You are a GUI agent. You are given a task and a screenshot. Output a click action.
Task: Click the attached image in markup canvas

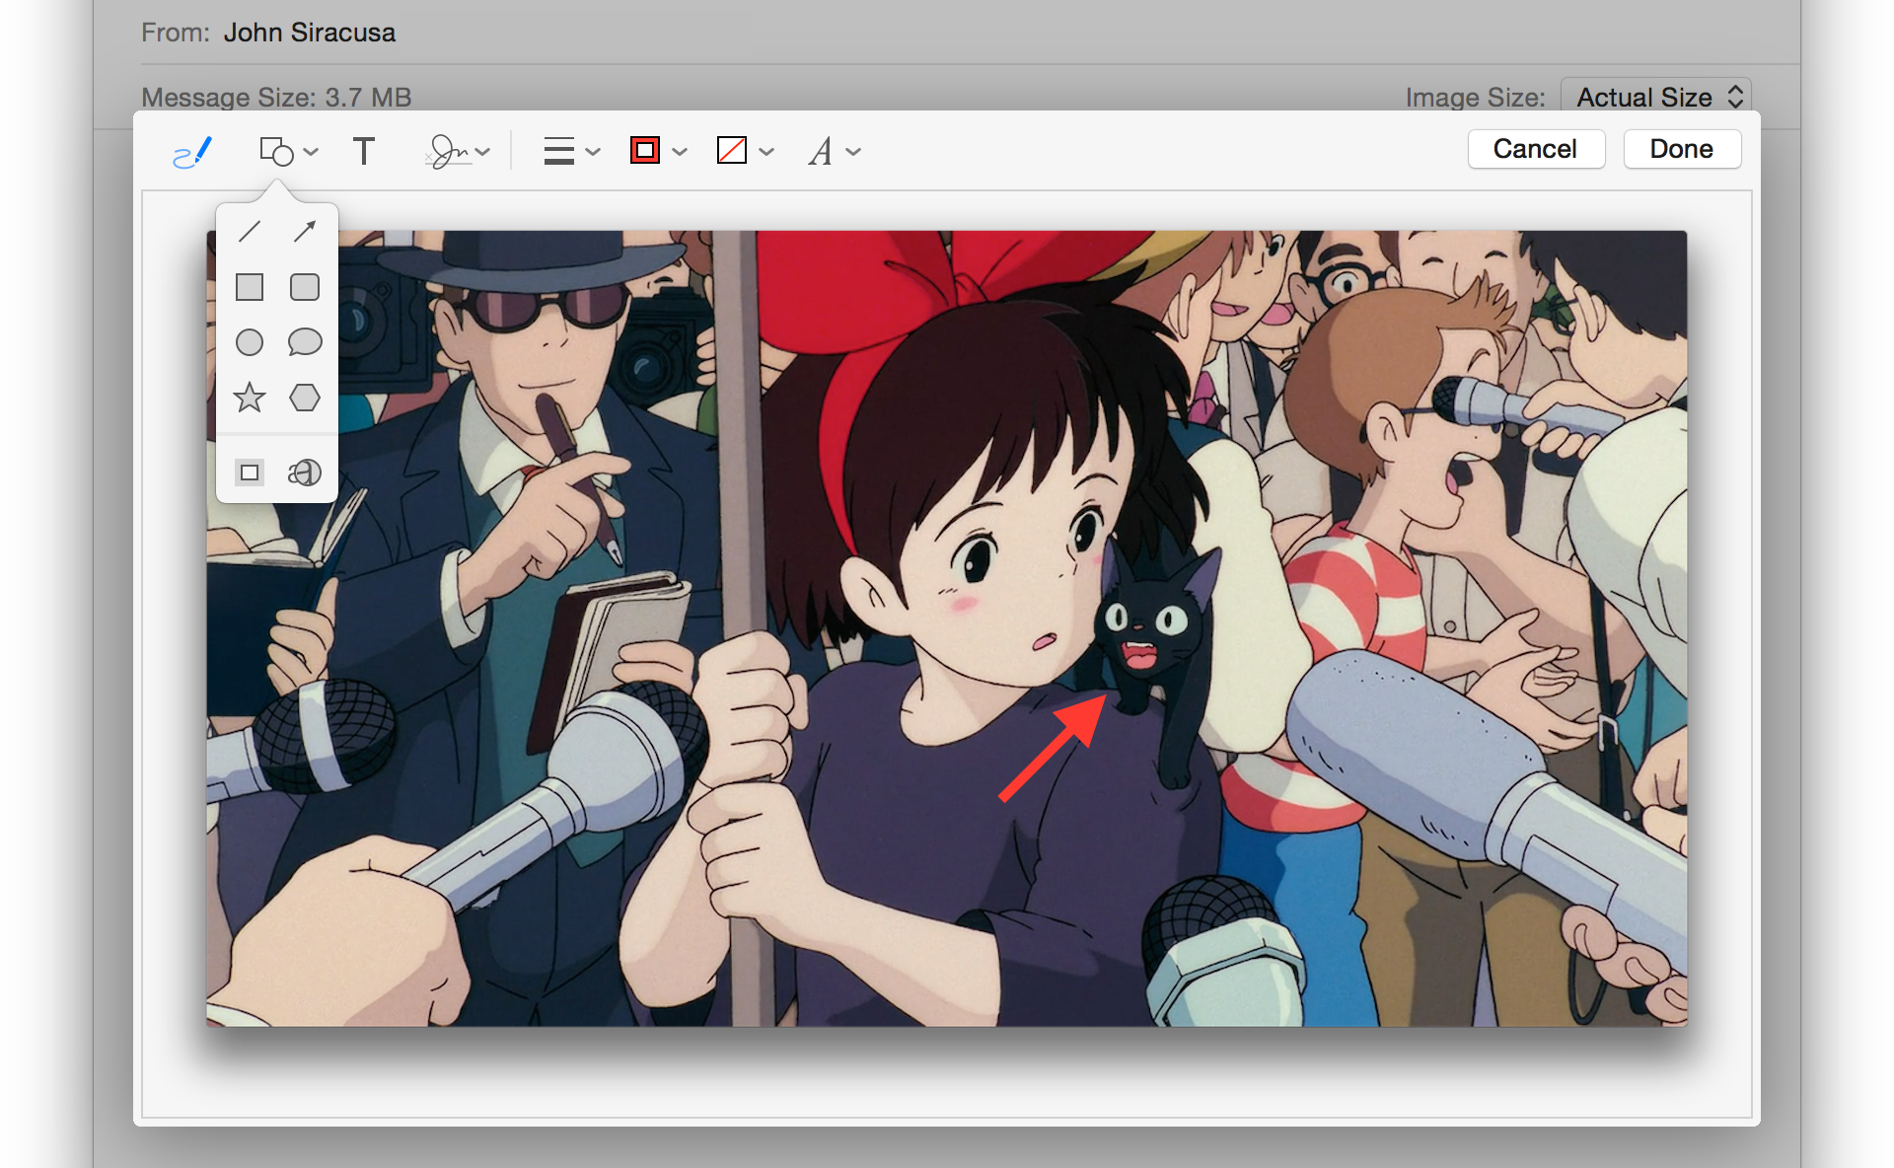[x=947, y=628]
